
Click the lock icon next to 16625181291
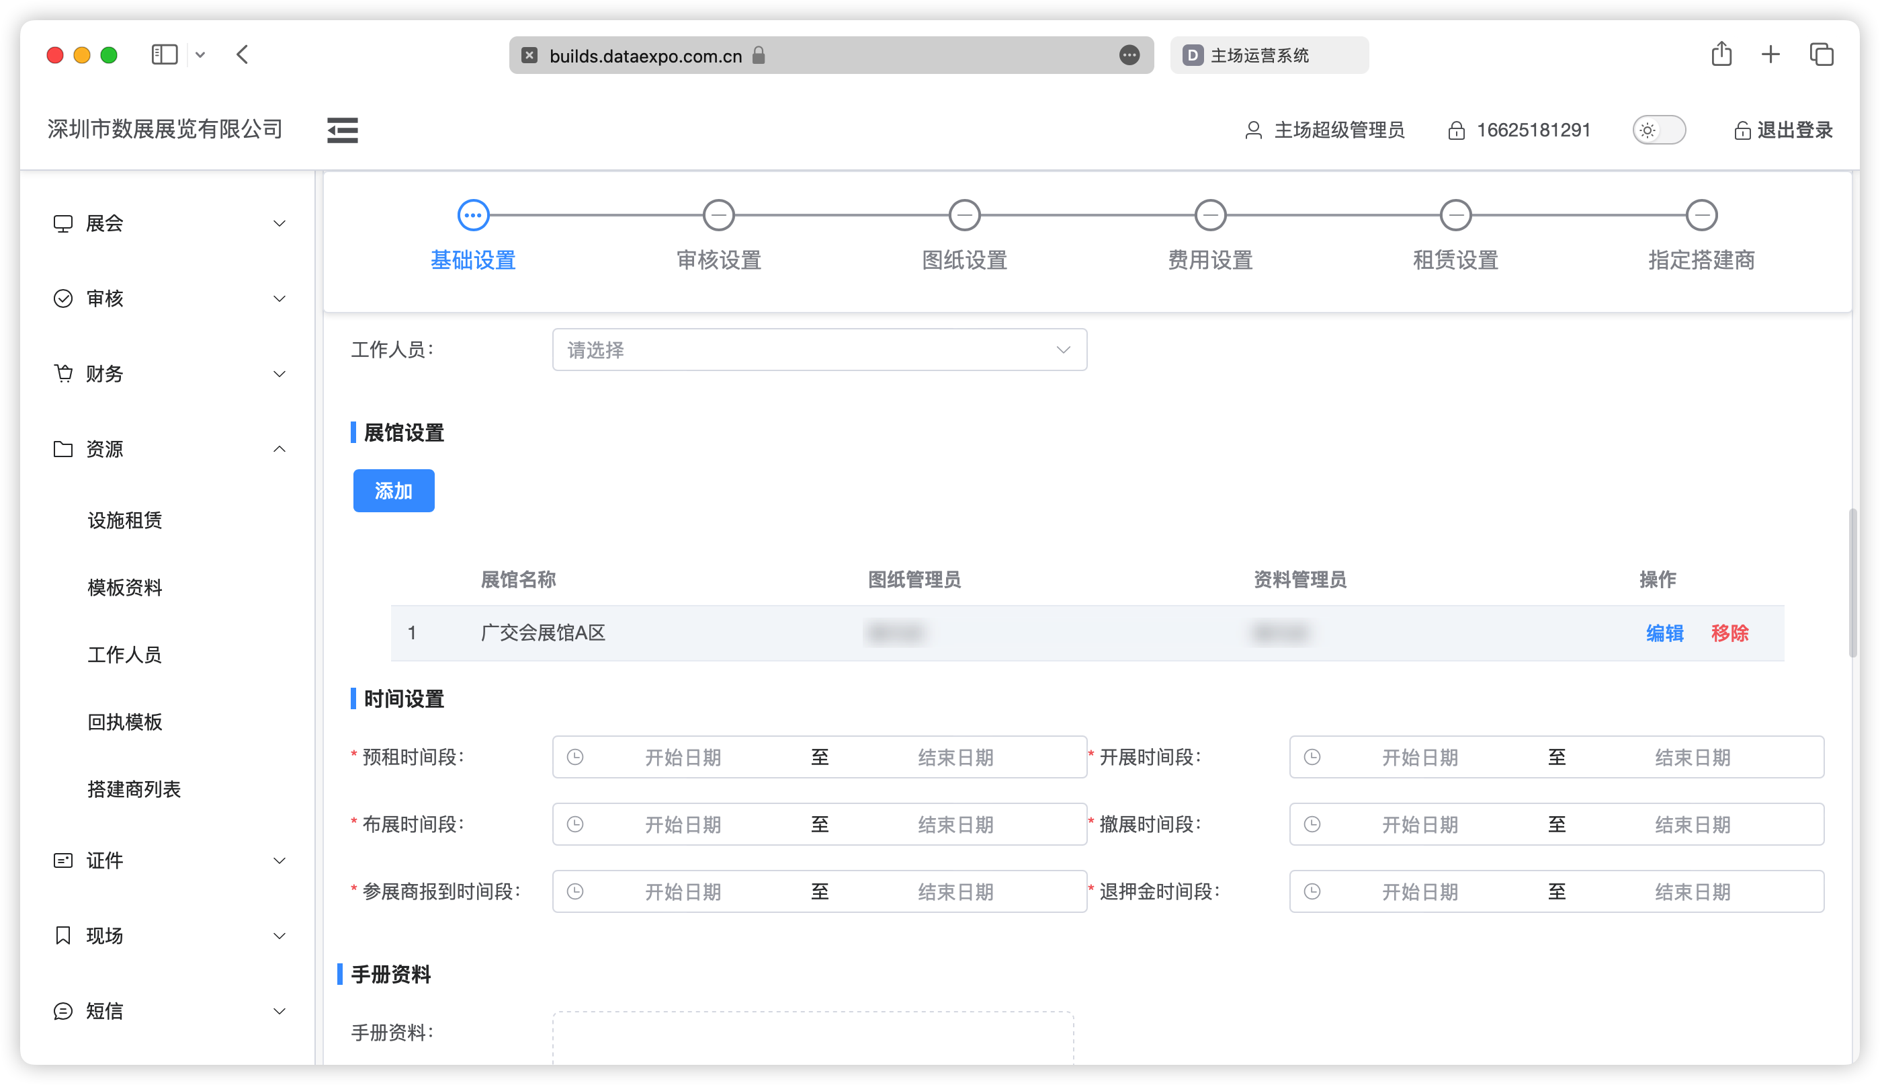1456,130
